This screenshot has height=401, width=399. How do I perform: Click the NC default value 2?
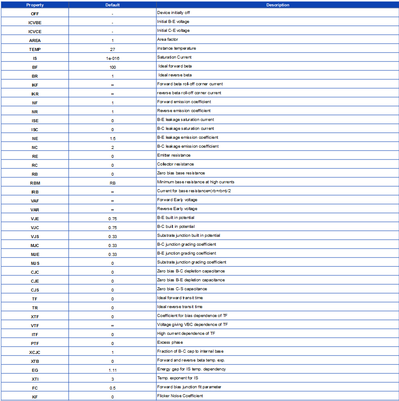pyautogui.click(x=113, y=148)
